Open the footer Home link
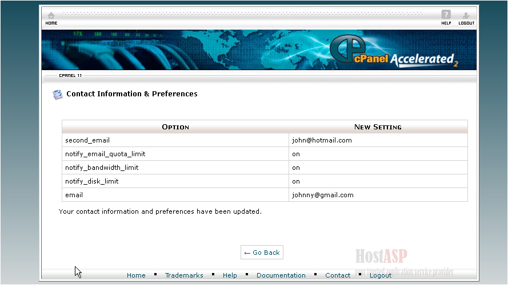This screenshot has width=508, height=285. [x=136, y=275]
